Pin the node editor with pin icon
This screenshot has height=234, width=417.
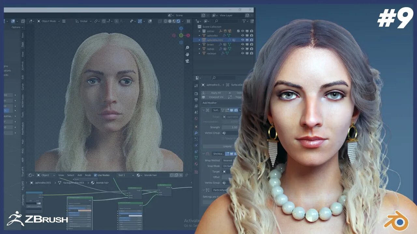coord(187,175)
